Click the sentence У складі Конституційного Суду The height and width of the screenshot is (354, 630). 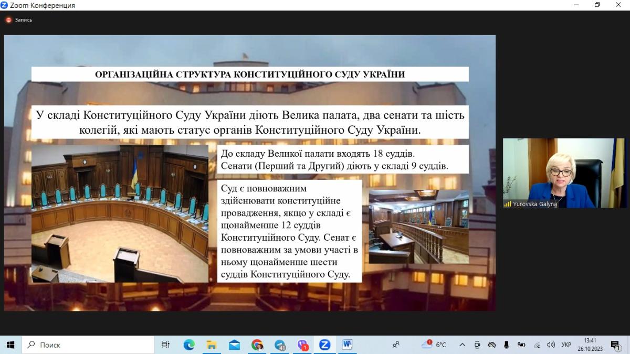pos(250,122)
